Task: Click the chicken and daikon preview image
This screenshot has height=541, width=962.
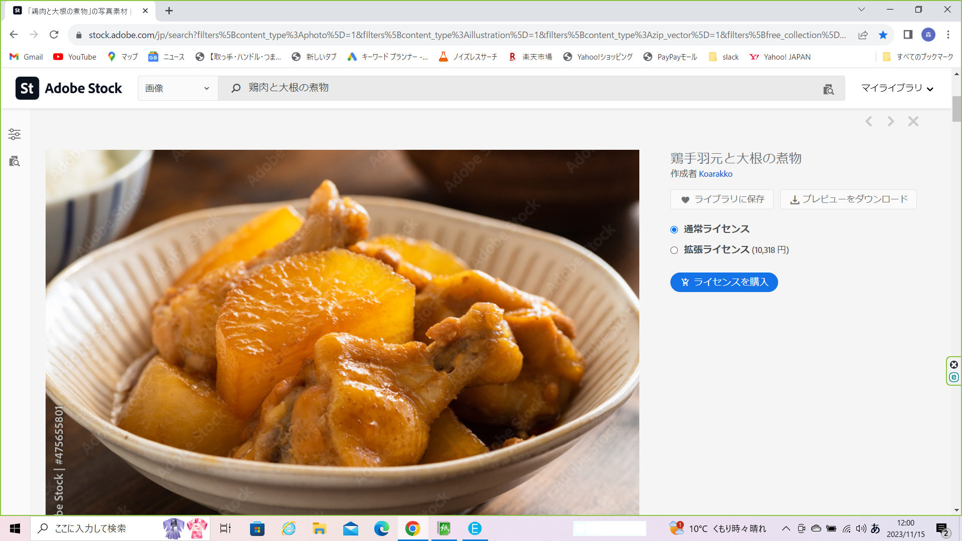Action: tap(342, 332)
